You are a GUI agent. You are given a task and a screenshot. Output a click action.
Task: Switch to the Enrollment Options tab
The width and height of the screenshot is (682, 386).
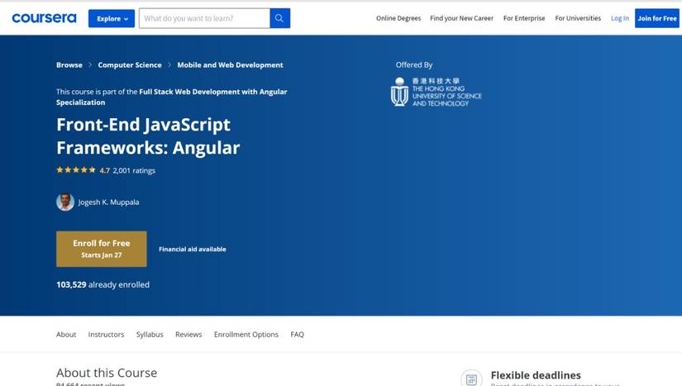click(246, 334)
